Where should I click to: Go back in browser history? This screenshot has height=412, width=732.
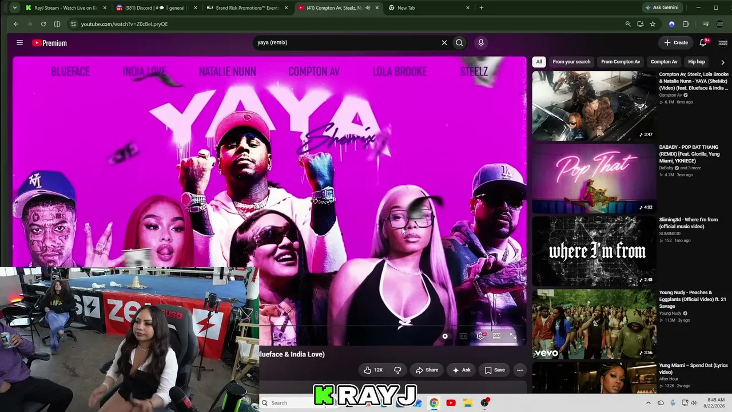(x=16, y=24)
